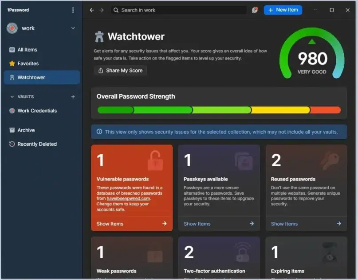Click the 980 security score gauge
The height and width of the screenshot is (280, 358).
312,53
